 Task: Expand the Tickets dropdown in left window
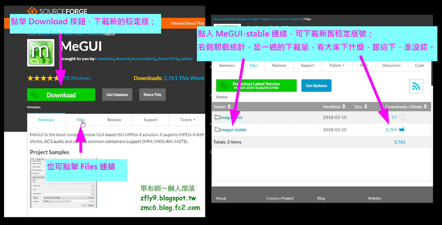188,120
